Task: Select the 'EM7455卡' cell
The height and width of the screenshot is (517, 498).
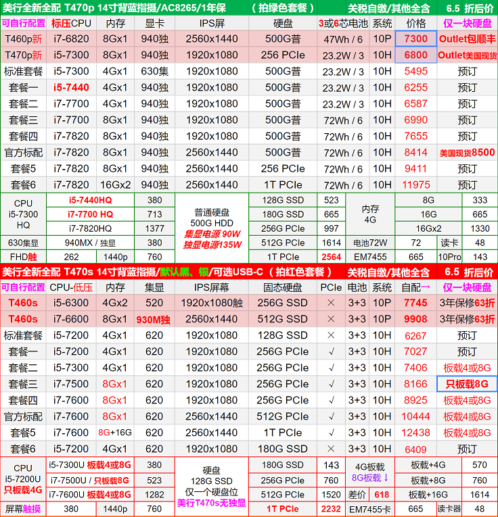Action: [370, 509]
